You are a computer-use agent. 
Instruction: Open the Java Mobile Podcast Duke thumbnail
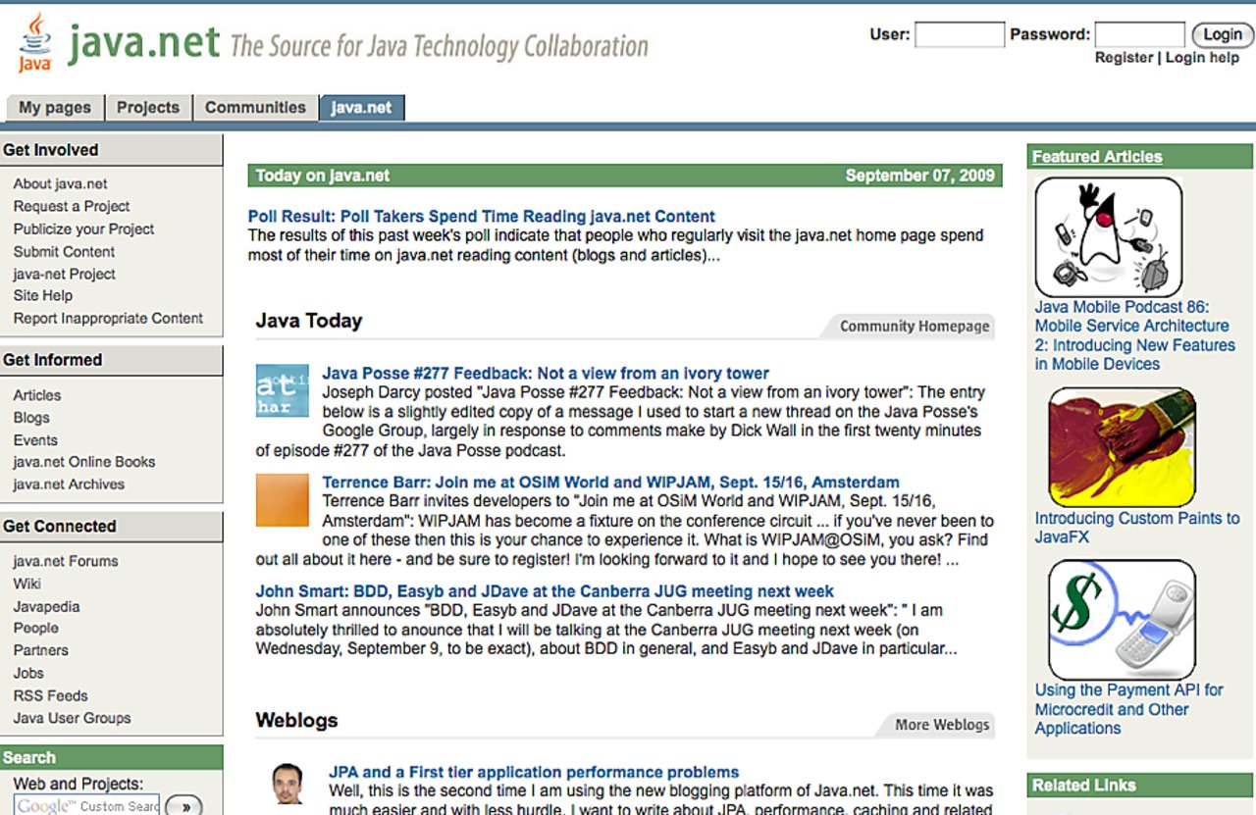tap(1109, 236)
